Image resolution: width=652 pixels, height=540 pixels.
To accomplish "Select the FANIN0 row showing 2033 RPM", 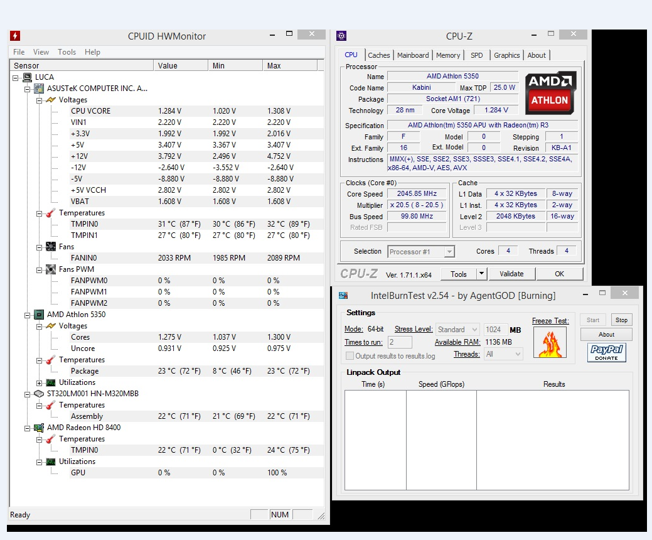I will pyautogui.click(x=196, y=258).
